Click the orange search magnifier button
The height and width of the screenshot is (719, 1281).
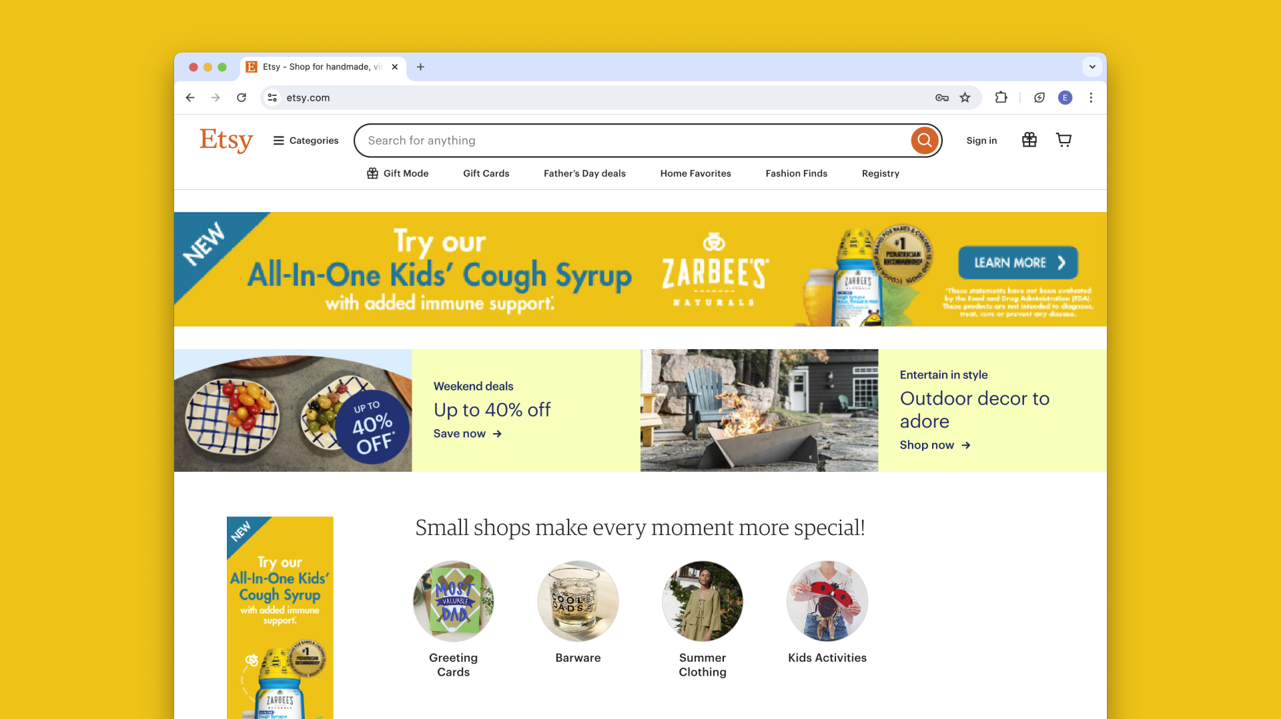924,140
